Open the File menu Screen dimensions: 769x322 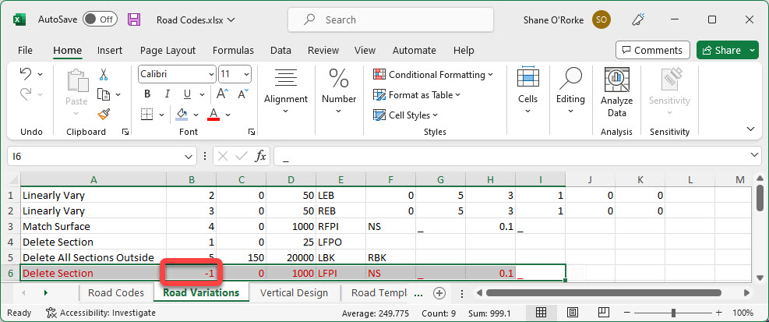(25, 50)
